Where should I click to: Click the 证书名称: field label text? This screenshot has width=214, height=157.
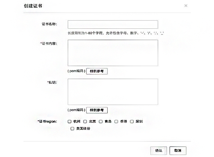49,24
